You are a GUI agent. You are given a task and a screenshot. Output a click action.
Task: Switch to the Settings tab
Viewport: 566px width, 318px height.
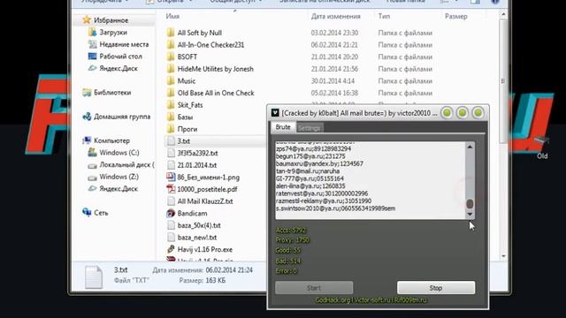(x=310, y=127)
